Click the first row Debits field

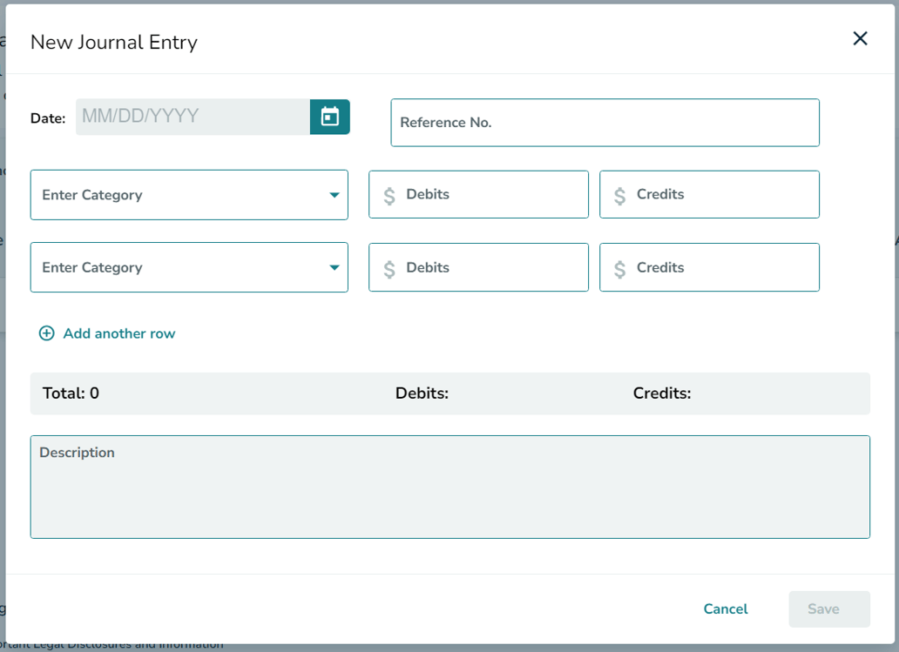click(479, 194)
